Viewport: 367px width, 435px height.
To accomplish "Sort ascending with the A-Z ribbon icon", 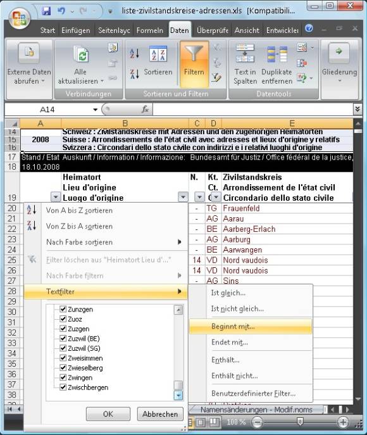I will tap(134, 54).
